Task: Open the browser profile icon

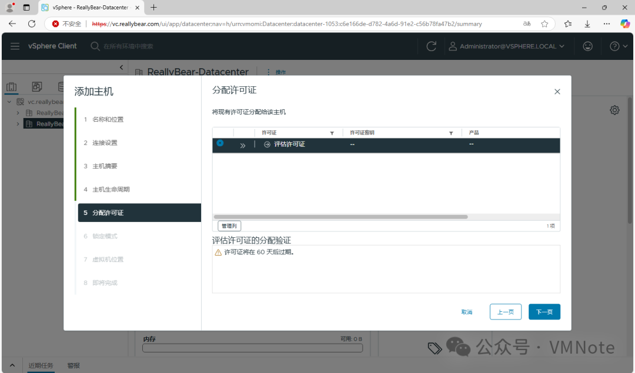Action: (x=10, y=7)
